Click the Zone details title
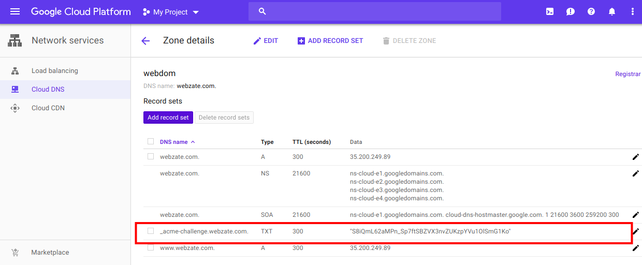The image size is (642, 265). [188, 40]
